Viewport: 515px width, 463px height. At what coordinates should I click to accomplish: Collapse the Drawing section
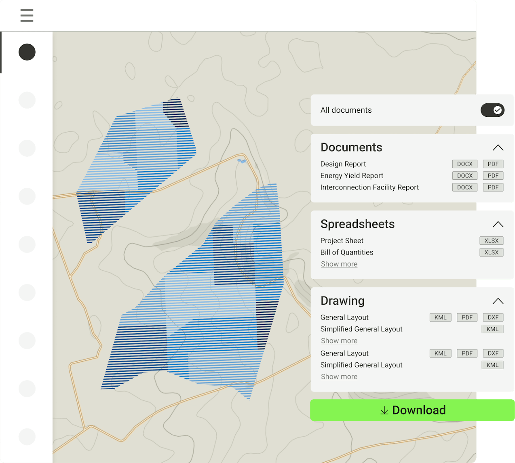click(498, 301)
